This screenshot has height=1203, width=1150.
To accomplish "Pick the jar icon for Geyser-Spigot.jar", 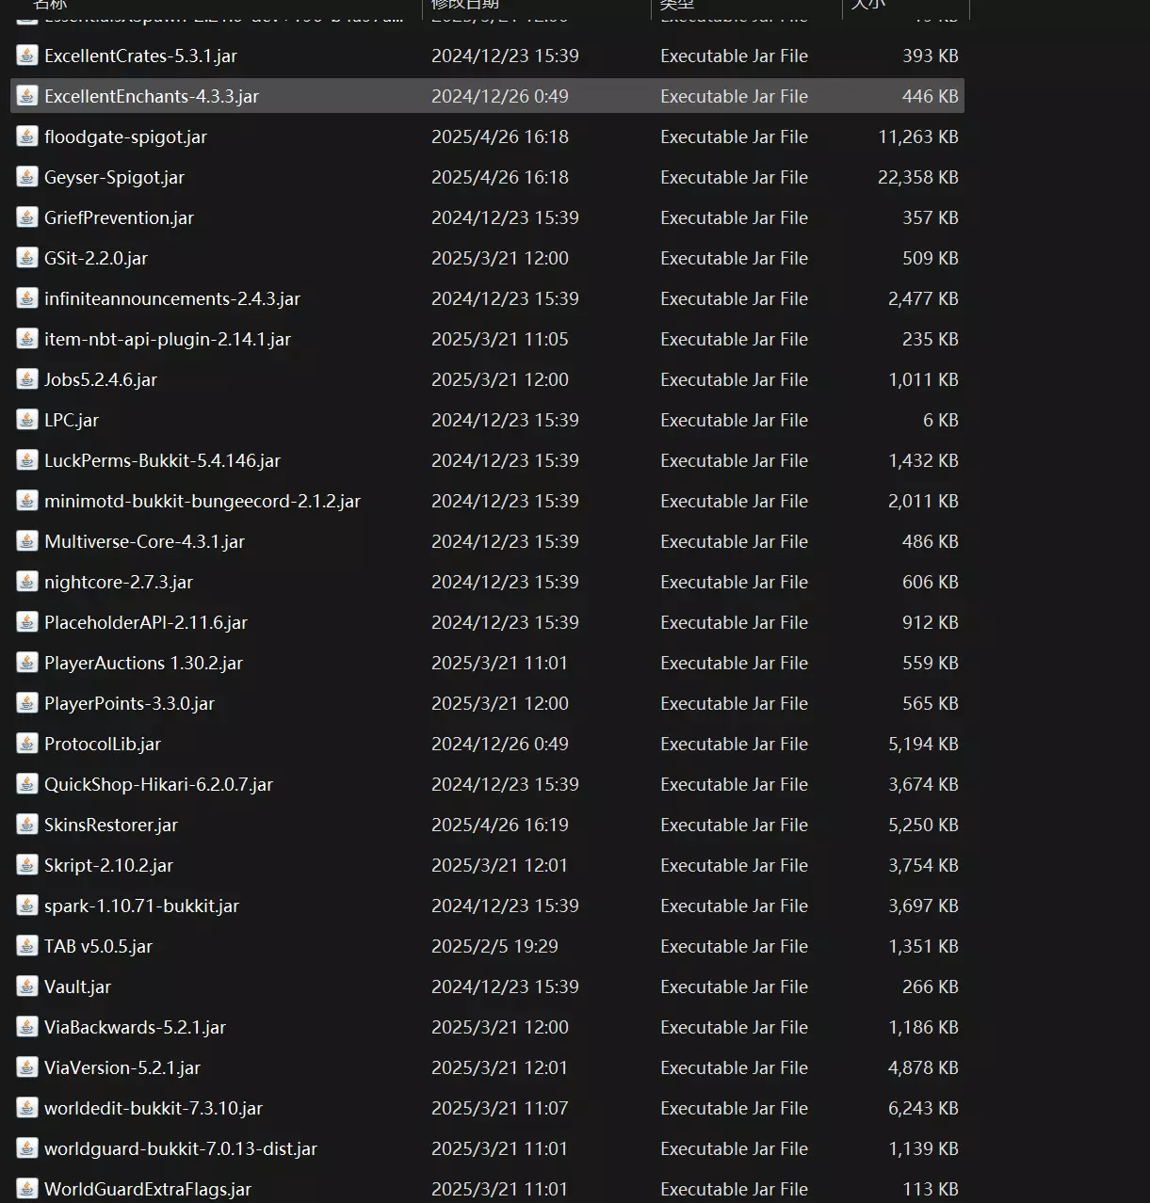I will (27, 177).
